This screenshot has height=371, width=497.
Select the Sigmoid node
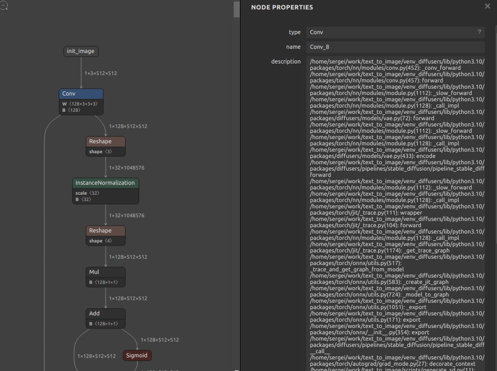tap(137, 355)
